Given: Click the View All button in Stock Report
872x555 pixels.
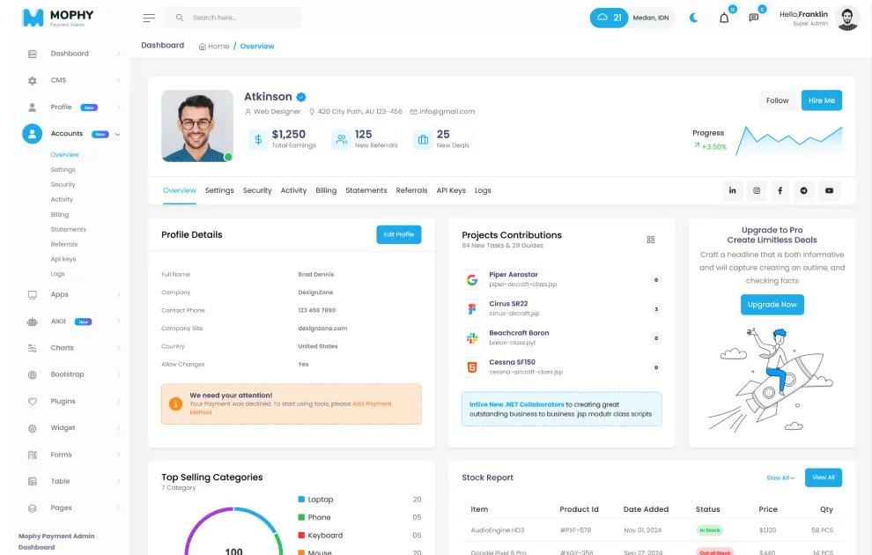Looking at the screenshot, I should pyautogui.click(x=823, y=477).
